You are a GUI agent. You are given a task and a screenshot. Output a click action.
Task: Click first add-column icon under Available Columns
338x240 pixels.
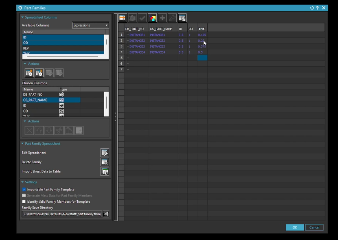(29, 73)
